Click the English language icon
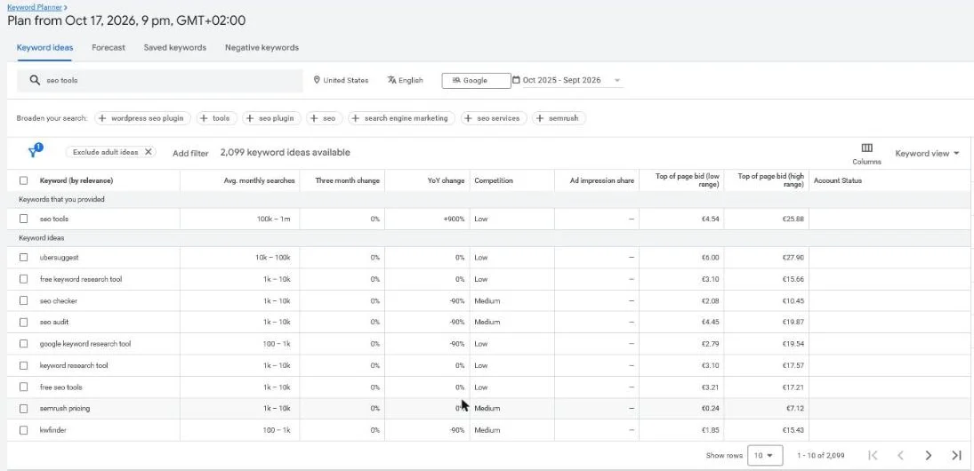The image size is (974, 471). pyautogui.click(x=391, y=80)
